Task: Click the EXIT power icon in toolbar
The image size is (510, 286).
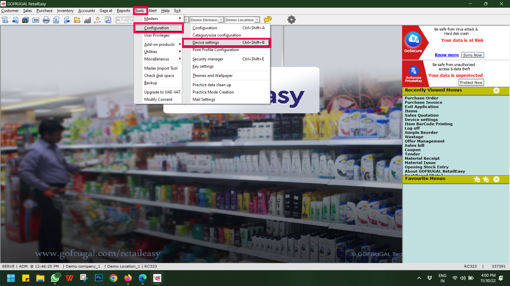Action: [97, 20]
